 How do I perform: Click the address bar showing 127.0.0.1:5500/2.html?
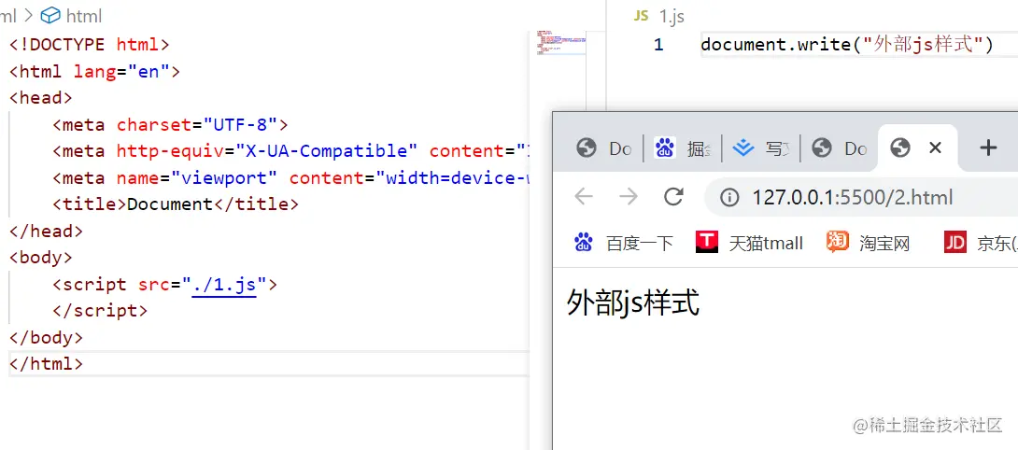(x=861, y=197)
